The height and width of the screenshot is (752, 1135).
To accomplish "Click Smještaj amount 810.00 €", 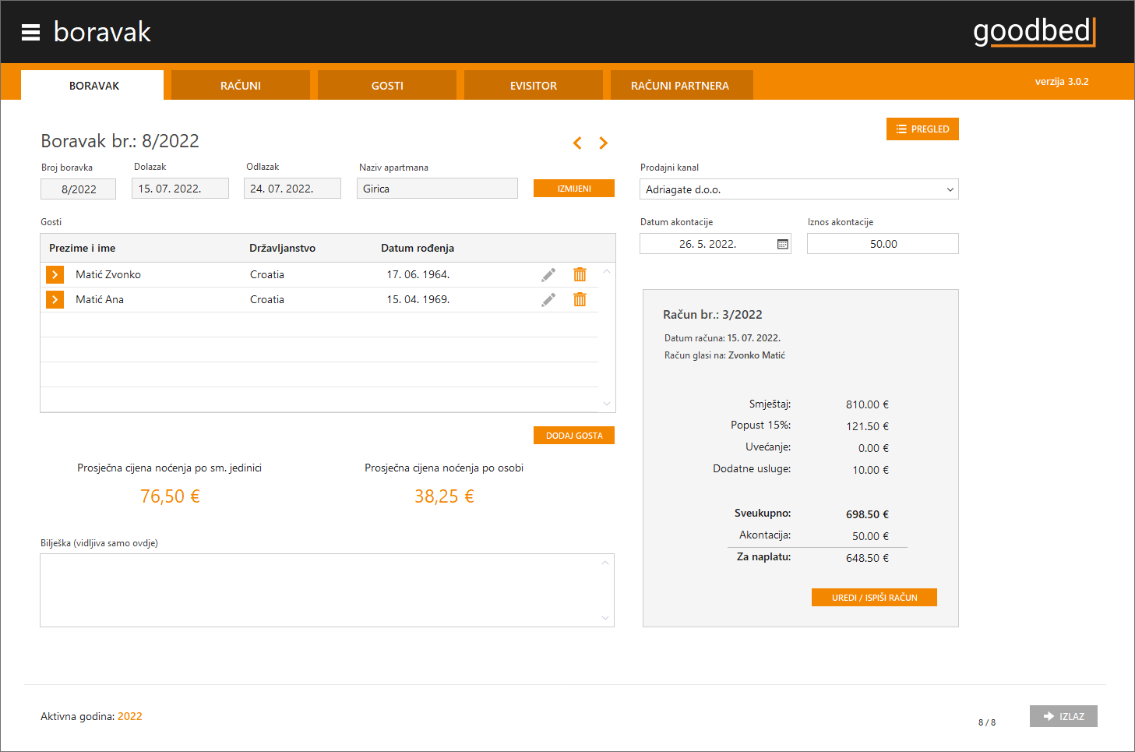I will (x=867, y=404).
